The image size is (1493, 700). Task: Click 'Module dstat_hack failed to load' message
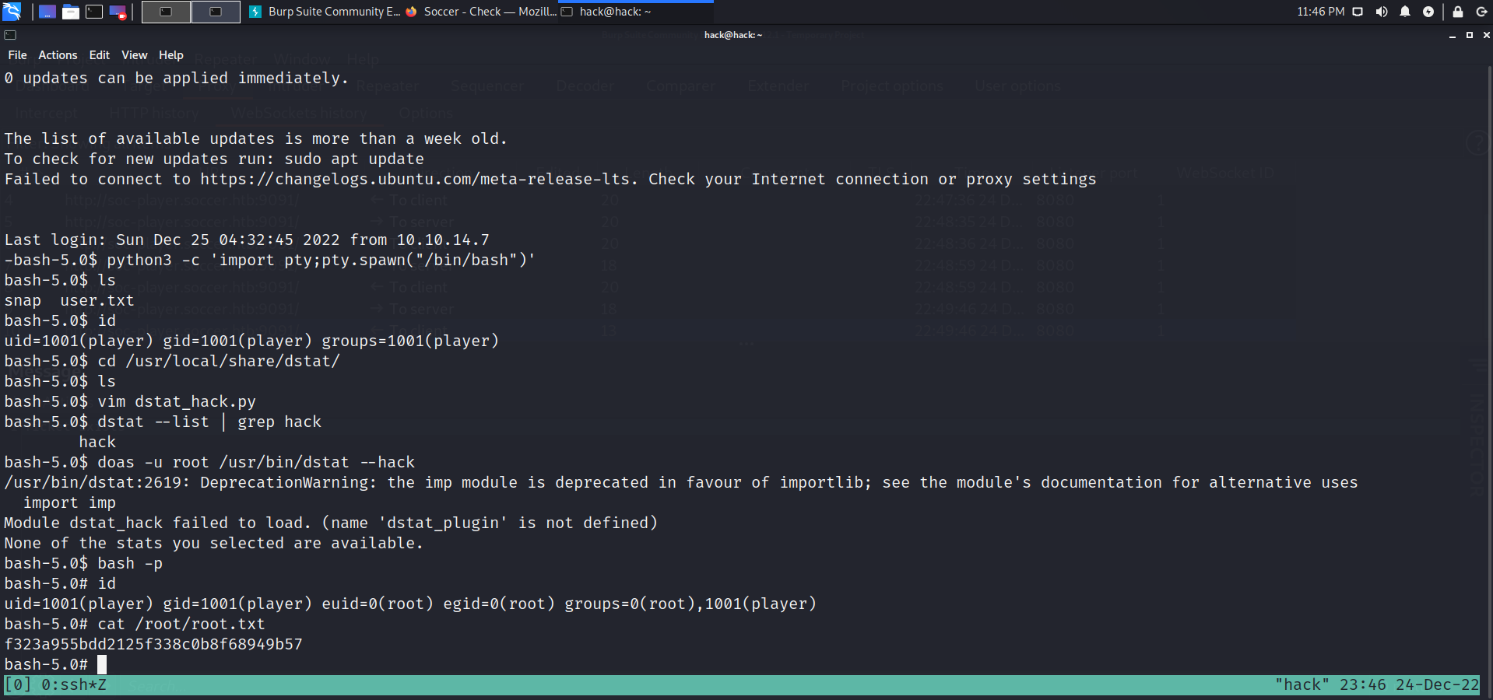pos(331,523)
